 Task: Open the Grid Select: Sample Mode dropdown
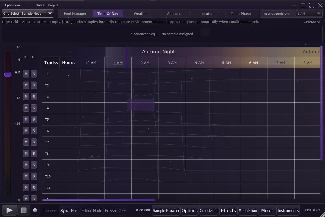point(27,13)
